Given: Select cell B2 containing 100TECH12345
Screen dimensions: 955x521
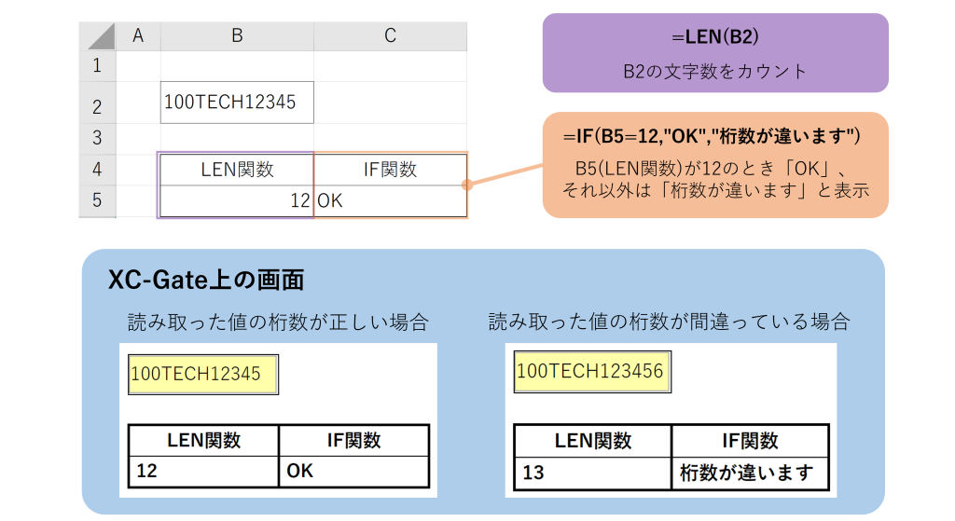Looking at the screenshot, I should (x=237, y=103).
